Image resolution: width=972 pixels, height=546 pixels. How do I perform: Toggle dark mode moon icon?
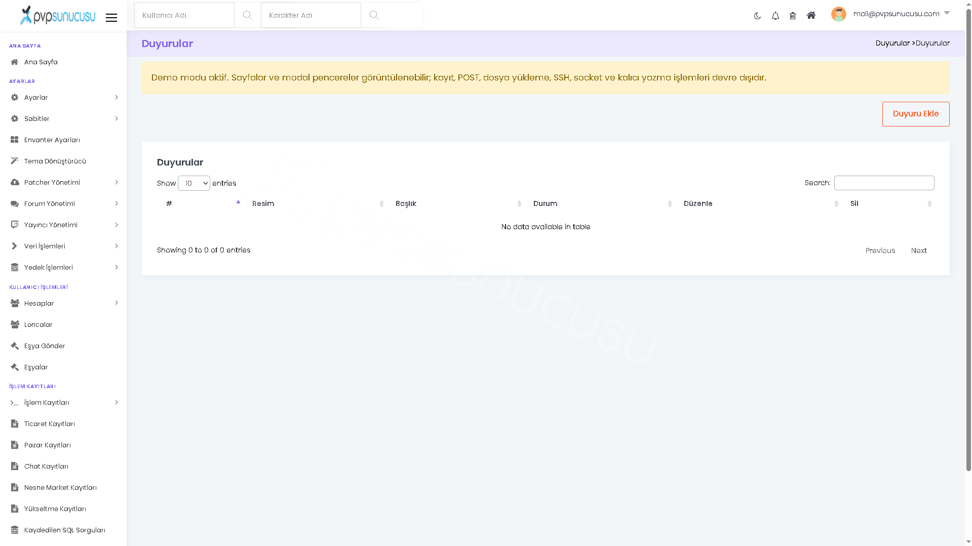(x=757, y=16)
